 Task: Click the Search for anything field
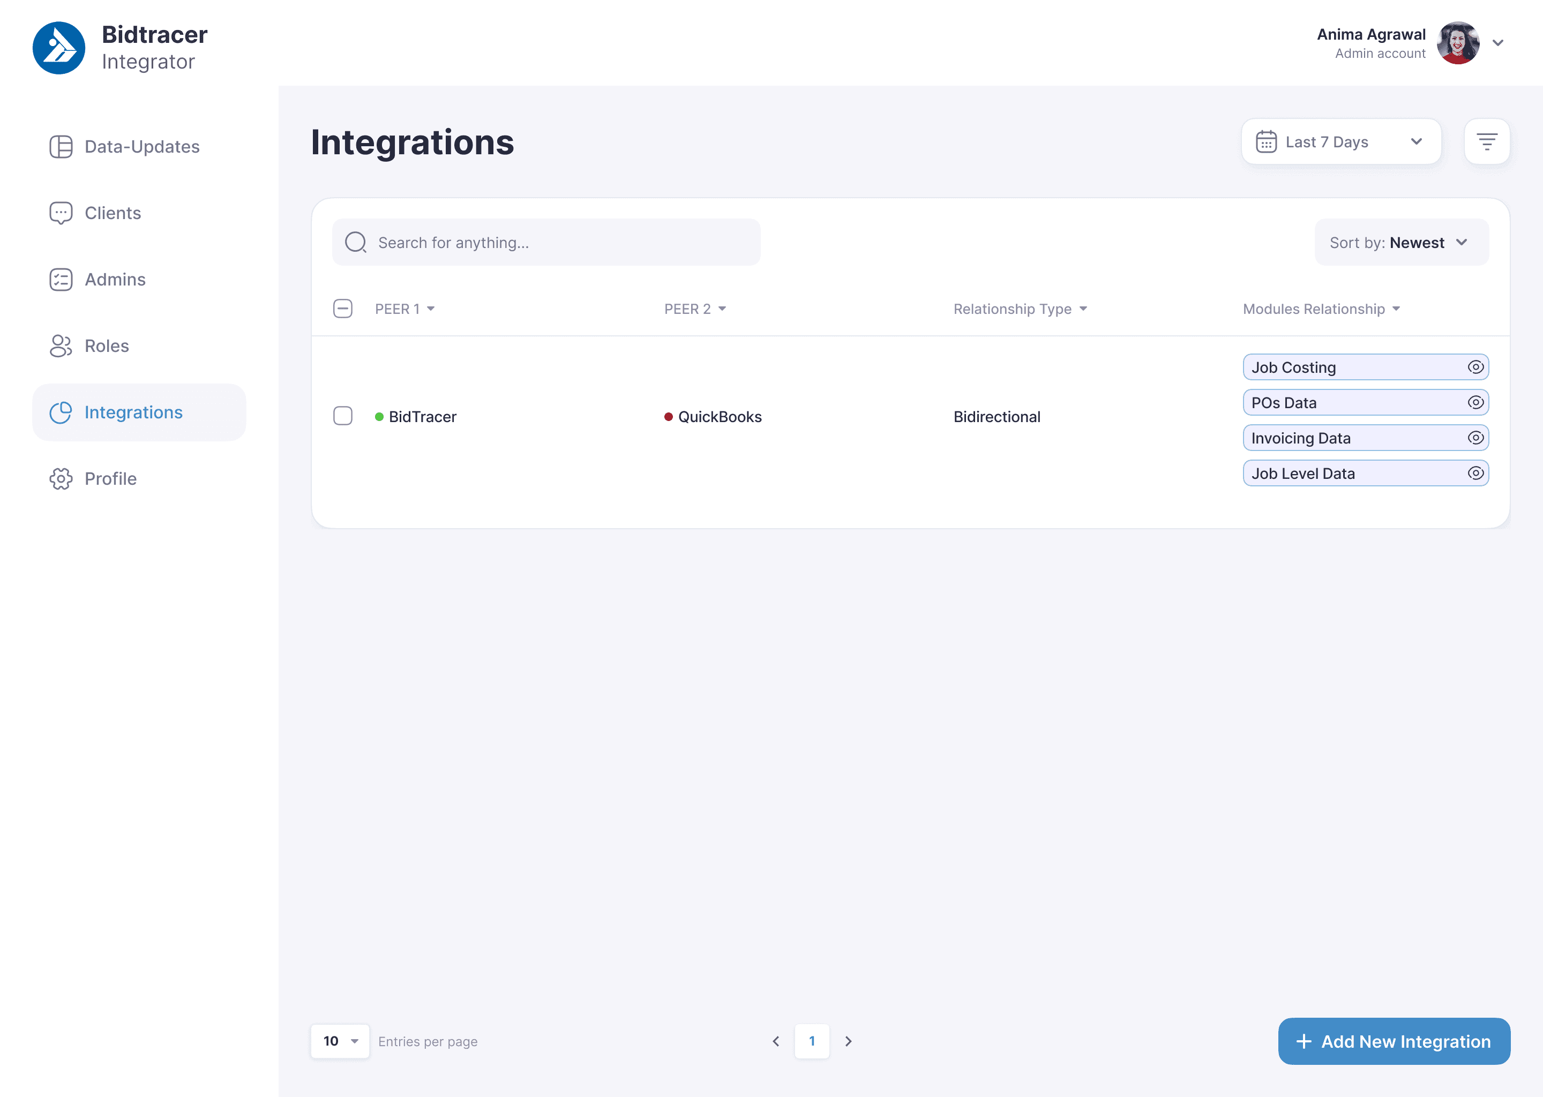pos(546,243)
